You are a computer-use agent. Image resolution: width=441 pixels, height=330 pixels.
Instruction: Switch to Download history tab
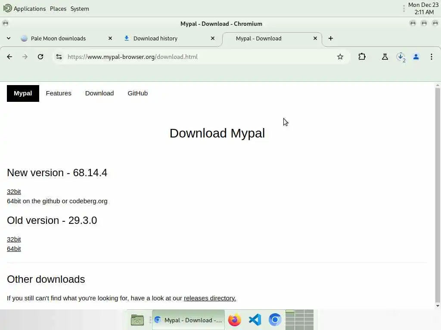point(155,38)
